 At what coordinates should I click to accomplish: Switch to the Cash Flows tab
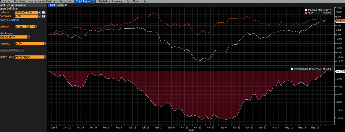point(133,1)
